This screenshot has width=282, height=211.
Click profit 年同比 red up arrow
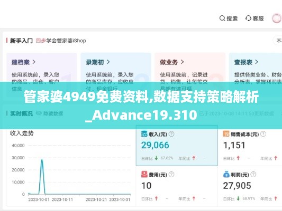[x=276, y=198]
